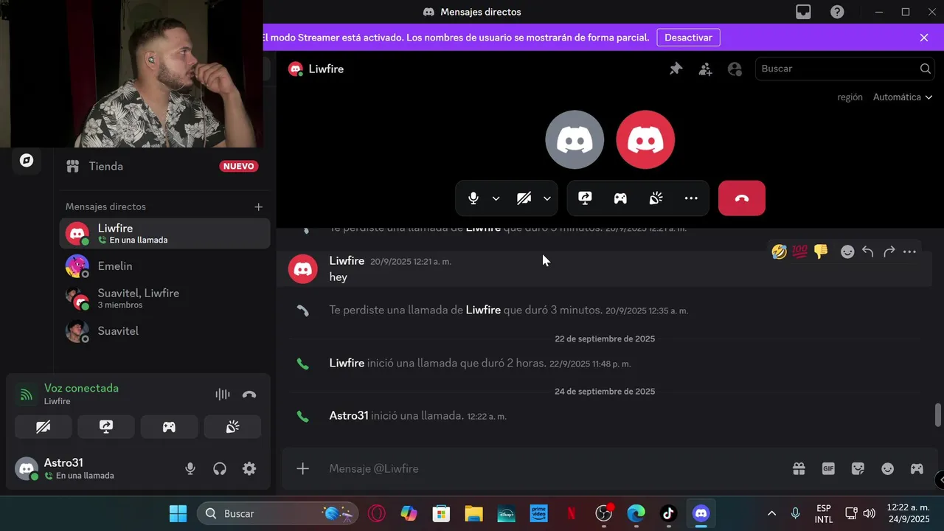This screenshot has height=531, width=944.
Task: Open Tienda shop entry
Action: click(164, 166)
